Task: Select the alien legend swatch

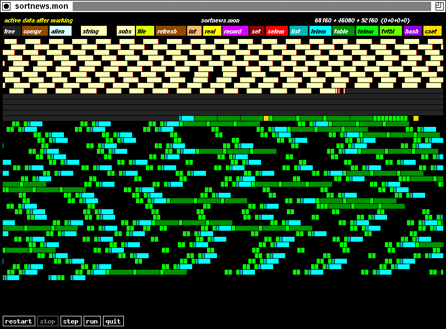Action: pyautogui.click(x=60, y=31)
